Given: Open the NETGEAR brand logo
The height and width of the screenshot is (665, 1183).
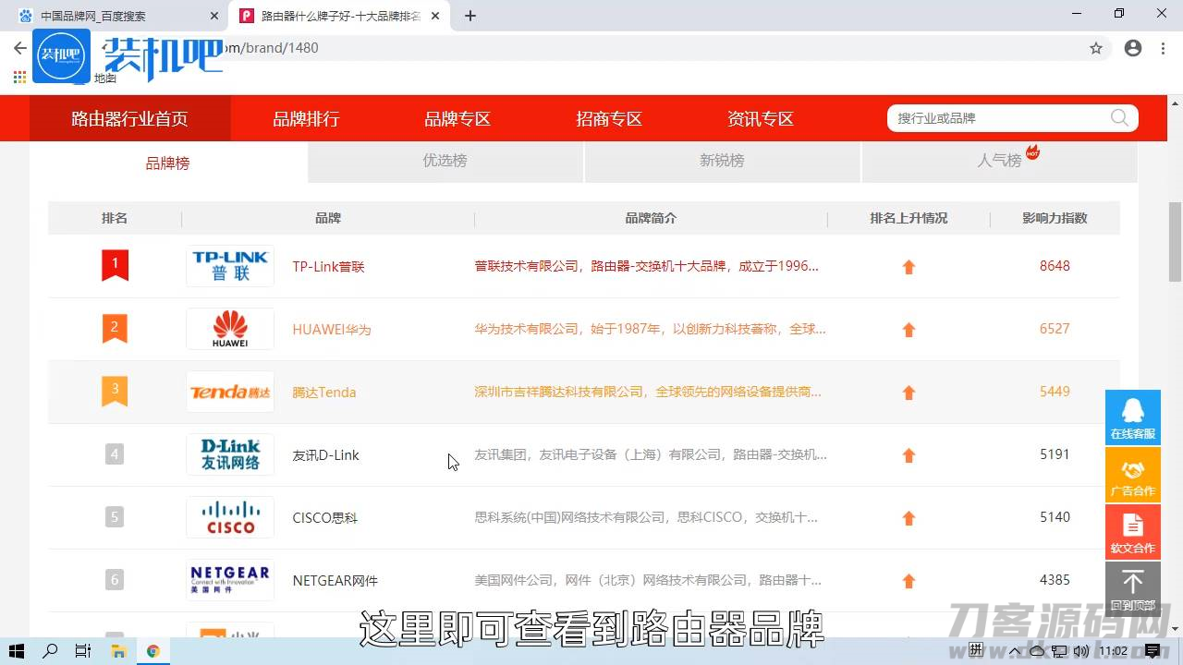Looking at the screenshot, I should click(x=230, y=580).
